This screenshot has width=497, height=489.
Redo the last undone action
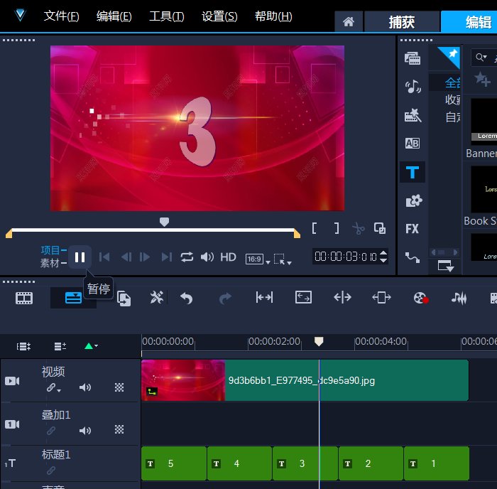225,299
